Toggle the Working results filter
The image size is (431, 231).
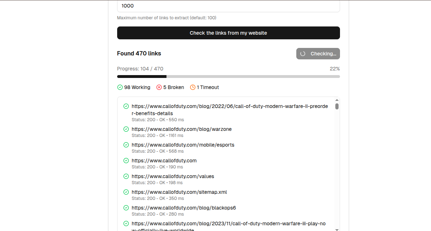click(134, 87)
